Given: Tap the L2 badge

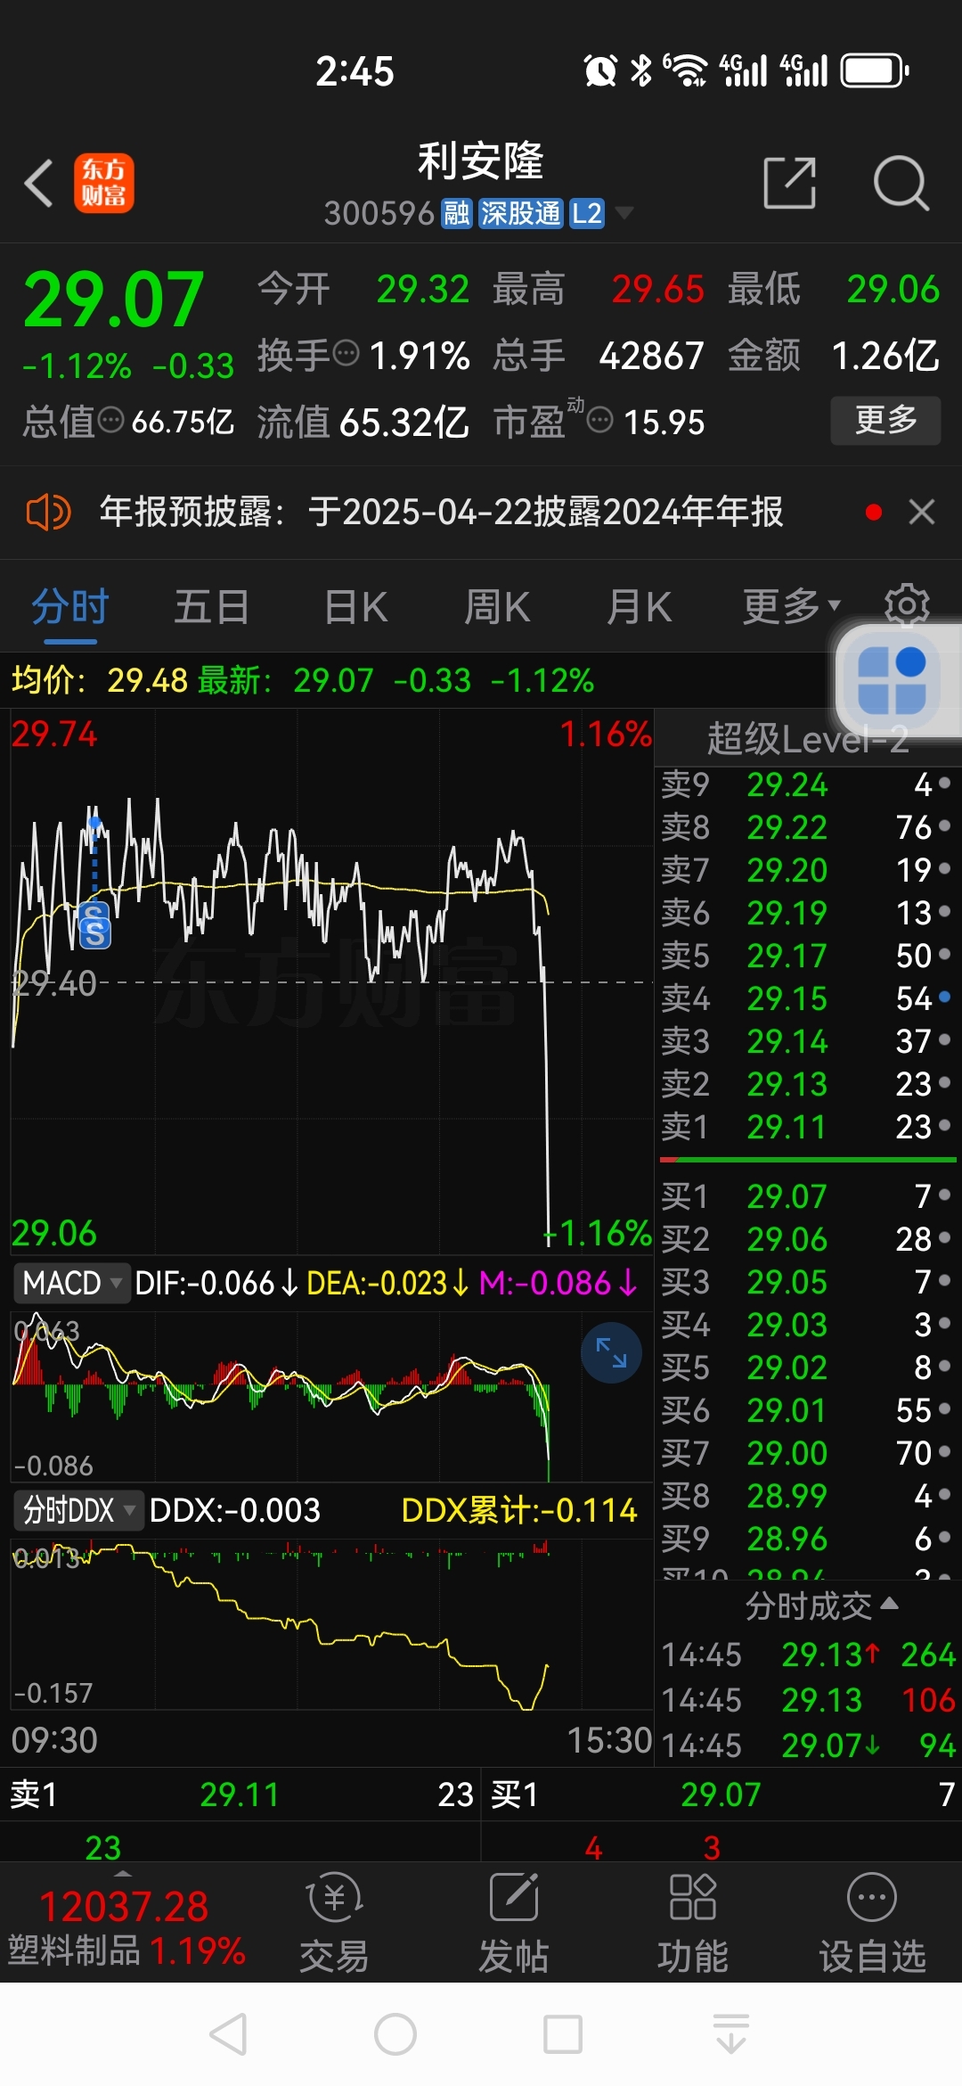Looking at the screenshot, I should pyautogui.click(x=587, y=214).
